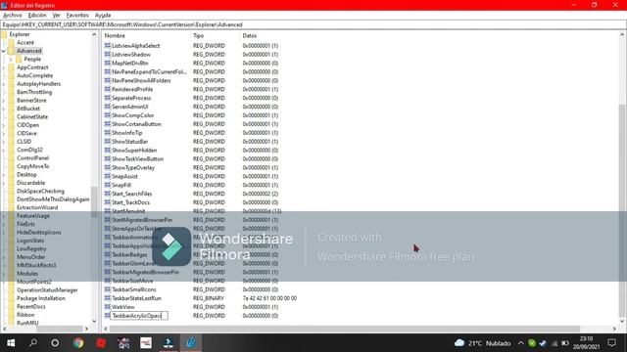Collapse the Advanced key in tree

(x=4, y=51)
